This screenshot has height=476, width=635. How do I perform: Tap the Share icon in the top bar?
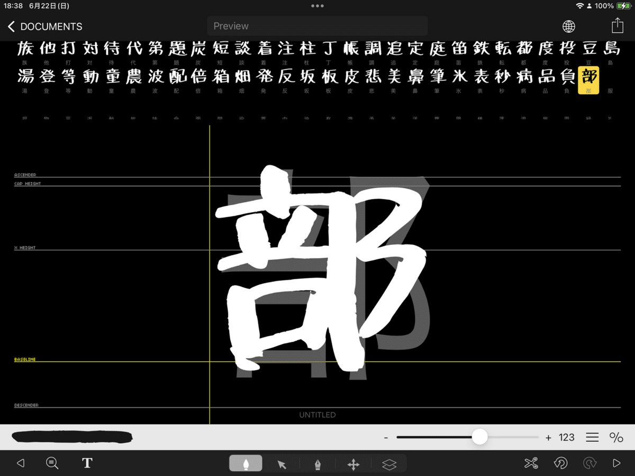tap(617, 24)
